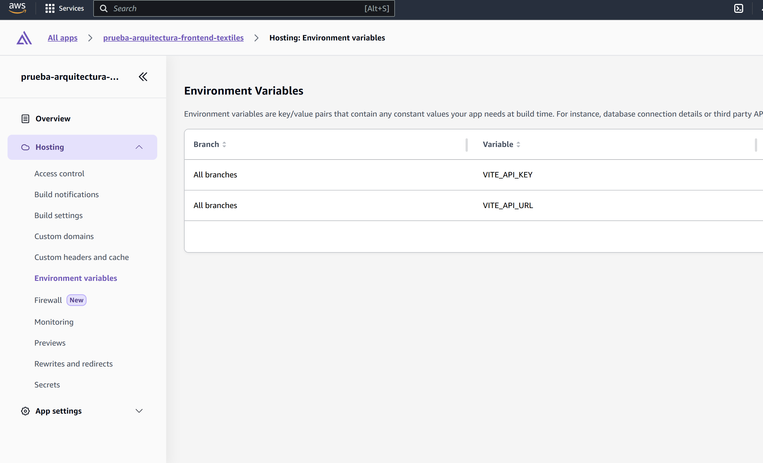Open App settings section label
Viewport: 763px width, 463px height.
[59, 411]
